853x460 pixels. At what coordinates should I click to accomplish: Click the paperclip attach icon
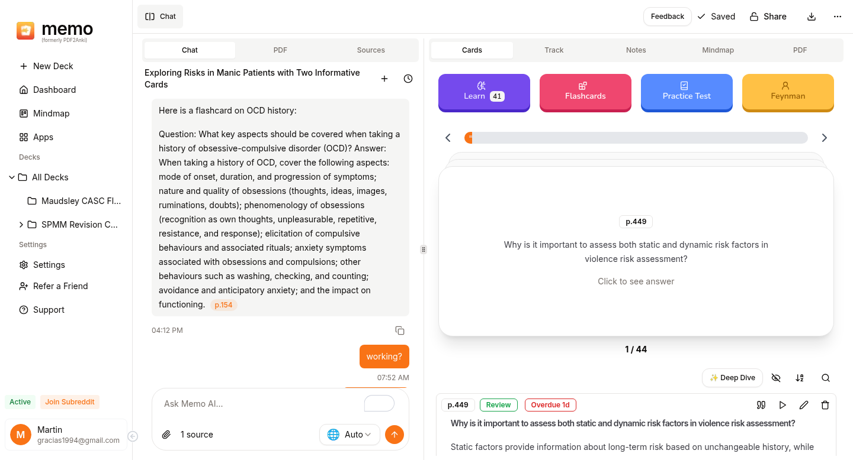[166, 435]
